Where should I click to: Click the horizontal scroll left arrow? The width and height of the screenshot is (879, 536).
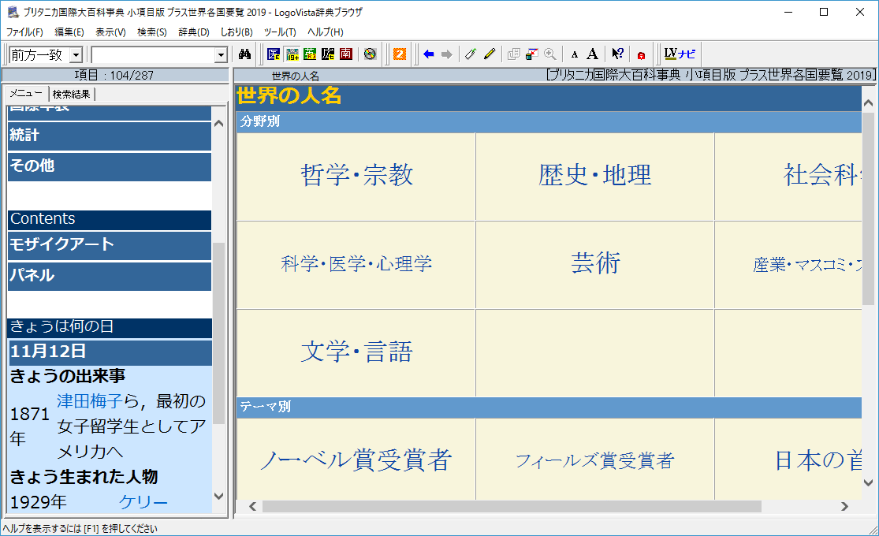[x=253, y=506]
